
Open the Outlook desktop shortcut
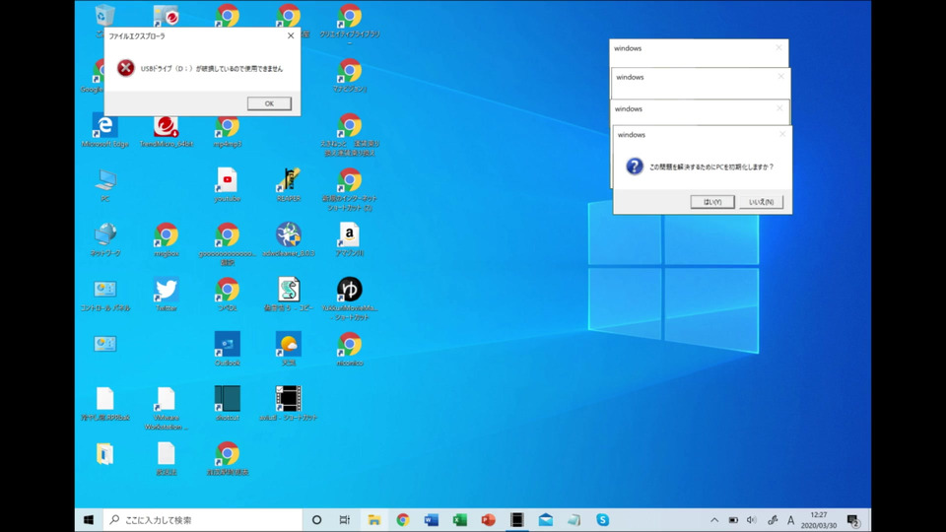click(228, 345)
